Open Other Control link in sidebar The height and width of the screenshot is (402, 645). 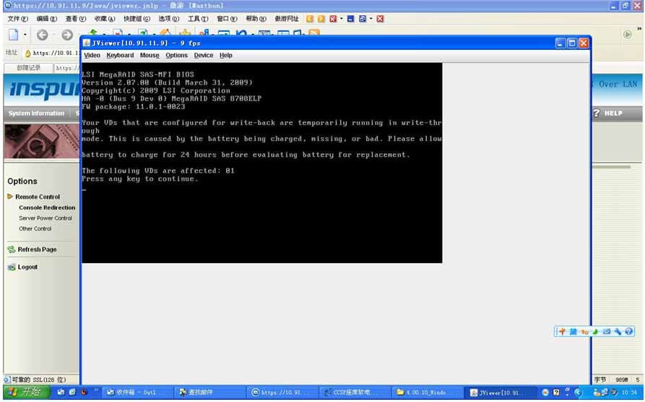click(x=35, y=228)
